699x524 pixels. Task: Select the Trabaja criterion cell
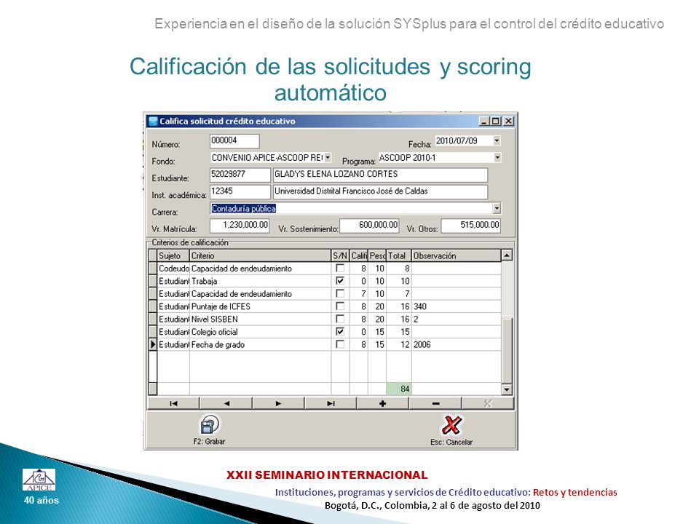pos(261,281)
